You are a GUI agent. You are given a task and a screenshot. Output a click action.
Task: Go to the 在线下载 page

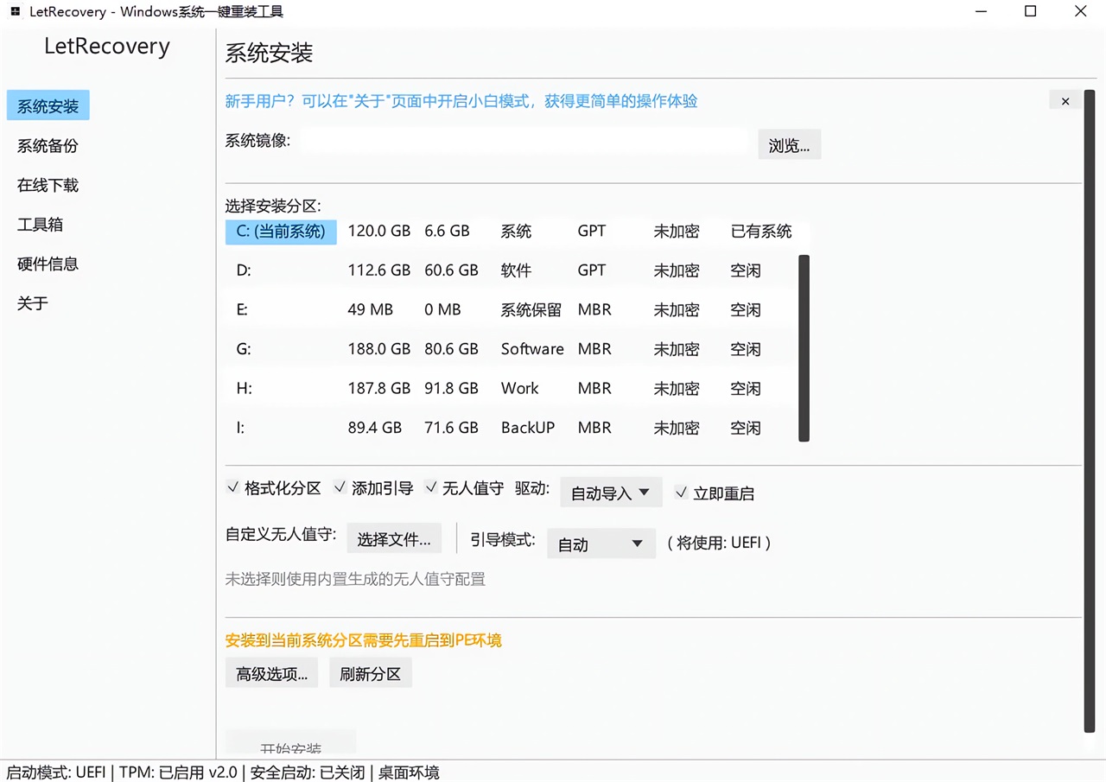pos(48,185)
